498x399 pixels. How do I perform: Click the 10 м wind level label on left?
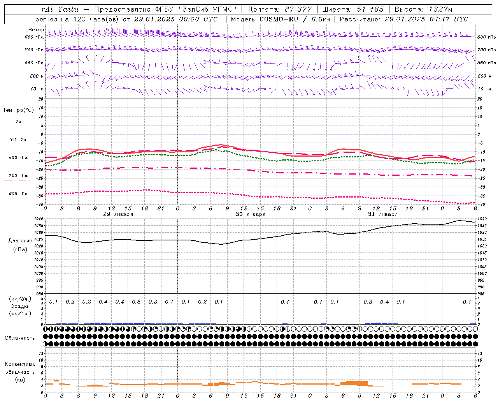pyautogui.click(x=37, y=89)
